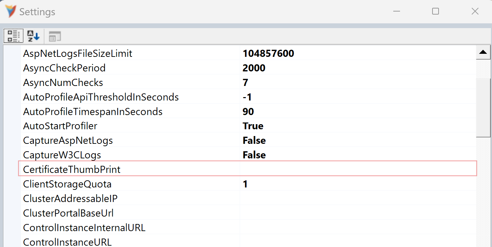The width and height of the screenshot is (492, 247).
Task: Select the ControlInstanceInternalURL property name
Action: pos(84,228)
